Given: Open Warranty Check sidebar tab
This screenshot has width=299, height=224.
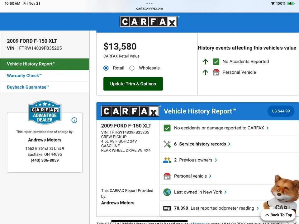Looking at the screenshot, I should point(45,76).
